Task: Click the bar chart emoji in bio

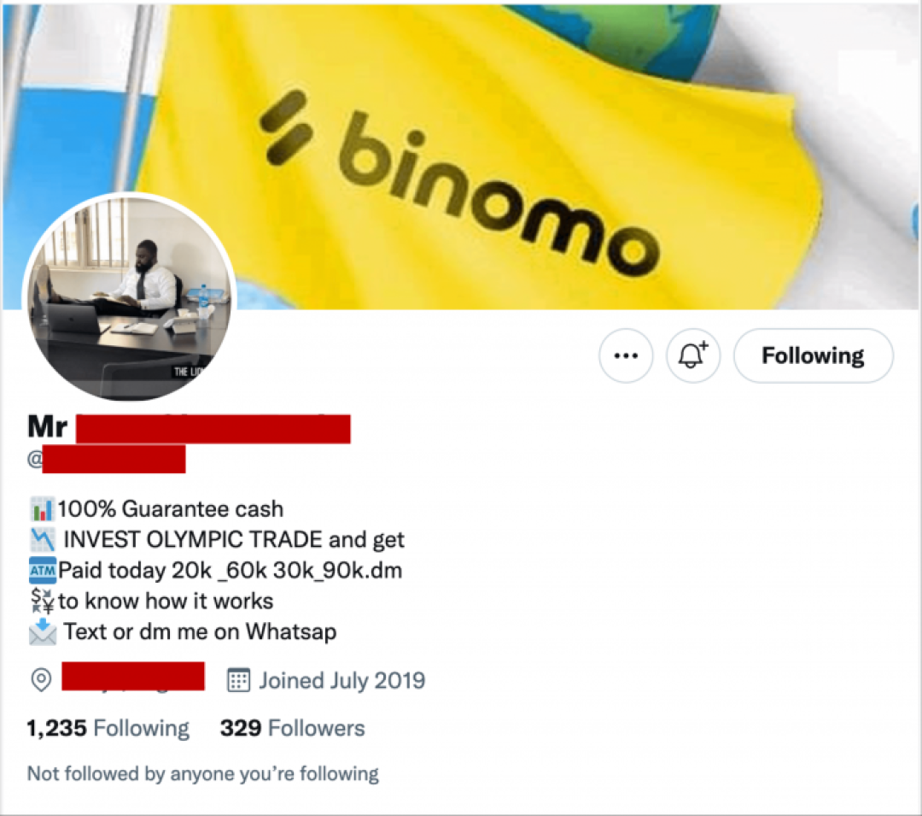Action: coord(42,509)
